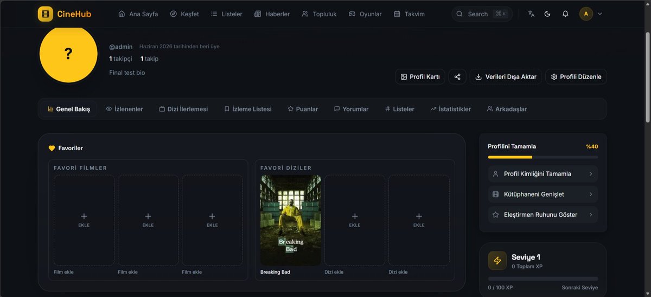Go to Ana Sayfa
Viewport: 651px width, 297px height.
[x=138, y=14]
